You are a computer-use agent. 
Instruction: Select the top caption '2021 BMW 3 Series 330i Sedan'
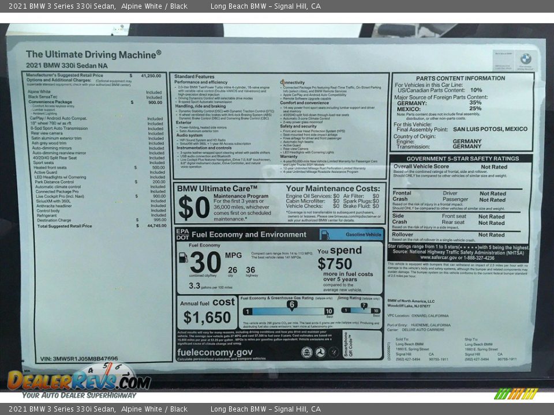[x=62, y=6]
